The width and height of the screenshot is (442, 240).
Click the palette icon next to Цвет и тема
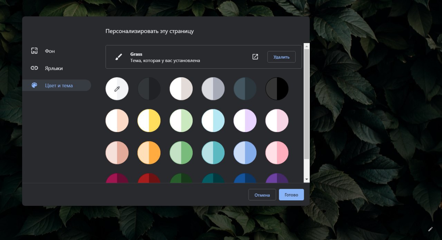tap(34, 86)
